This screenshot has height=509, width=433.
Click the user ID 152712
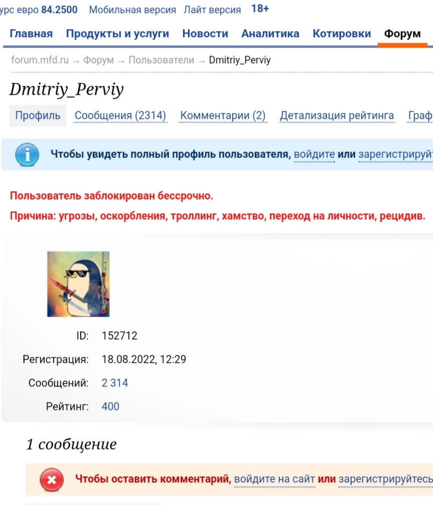pyautogui.click(x=119, y=336)
